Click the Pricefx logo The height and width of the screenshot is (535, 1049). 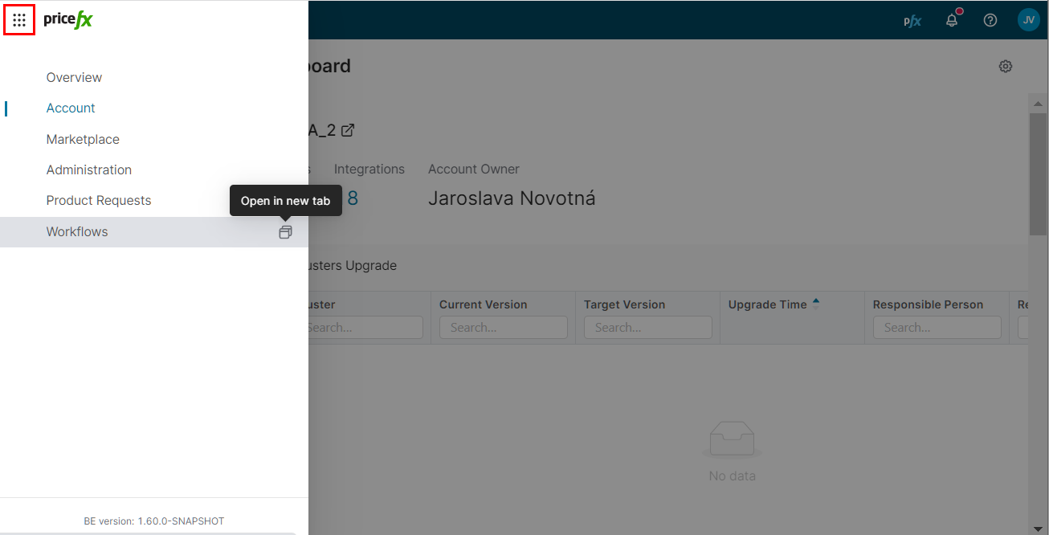point(68,20)
